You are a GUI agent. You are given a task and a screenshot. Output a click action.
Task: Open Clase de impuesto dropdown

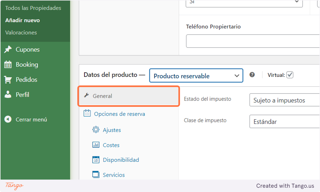tap(285, 122)
